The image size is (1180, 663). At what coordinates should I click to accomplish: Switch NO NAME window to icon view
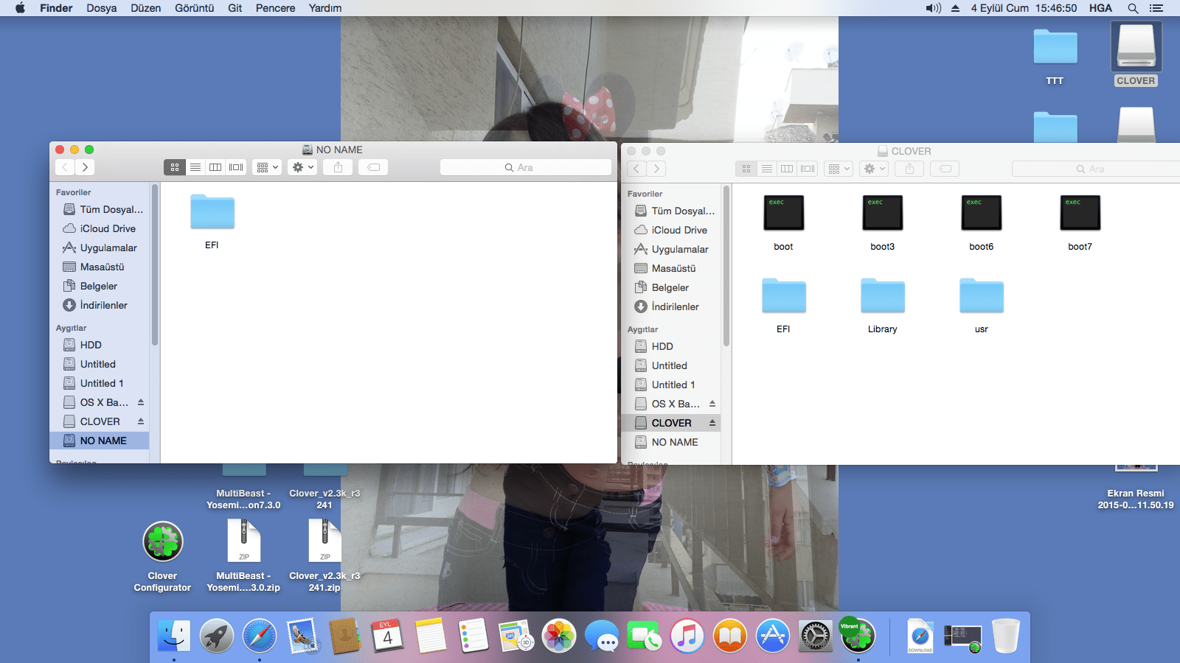[175, 167]
